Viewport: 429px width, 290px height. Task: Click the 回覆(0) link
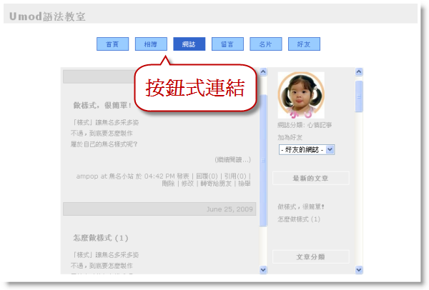(x=207, y=176)
